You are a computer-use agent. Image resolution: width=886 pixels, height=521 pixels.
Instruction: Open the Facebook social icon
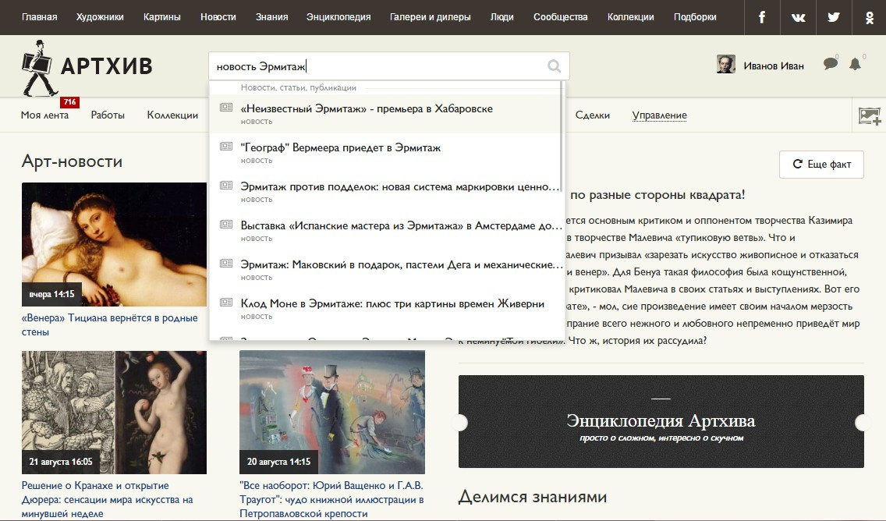[x=762, y=17]
